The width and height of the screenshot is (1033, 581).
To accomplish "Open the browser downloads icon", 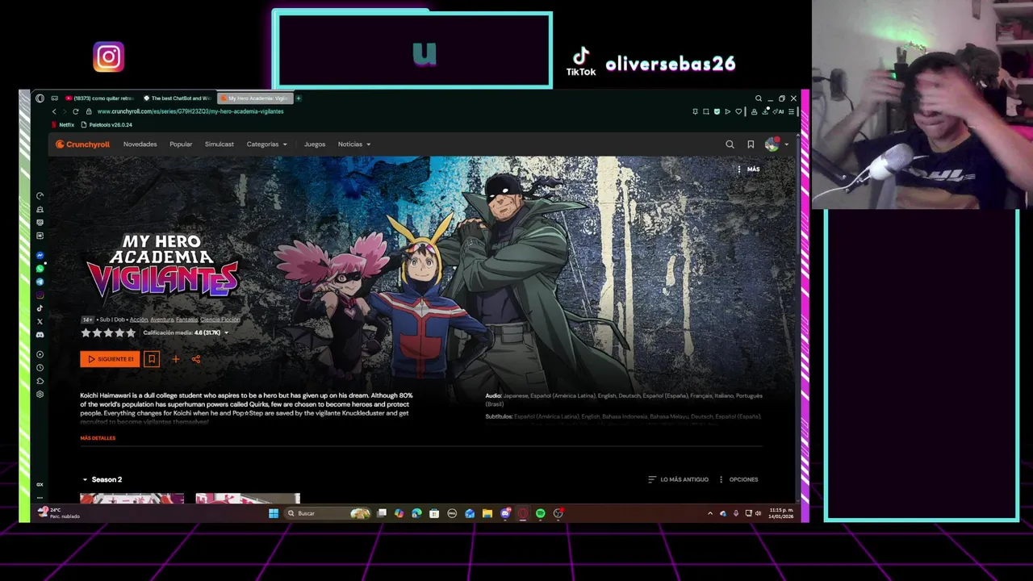I will coord(764,111).
